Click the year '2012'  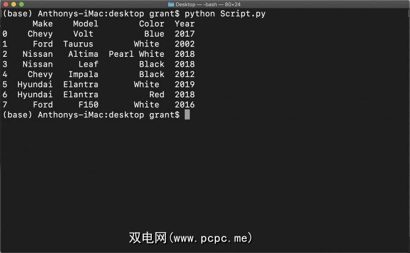pyautogui.click(x=185, y=75)
